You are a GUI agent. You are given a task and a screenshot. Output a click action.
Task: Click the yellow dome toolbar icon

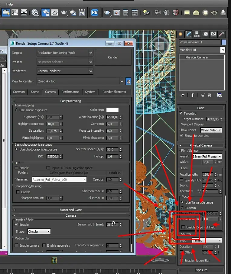(x=196, y=12)
